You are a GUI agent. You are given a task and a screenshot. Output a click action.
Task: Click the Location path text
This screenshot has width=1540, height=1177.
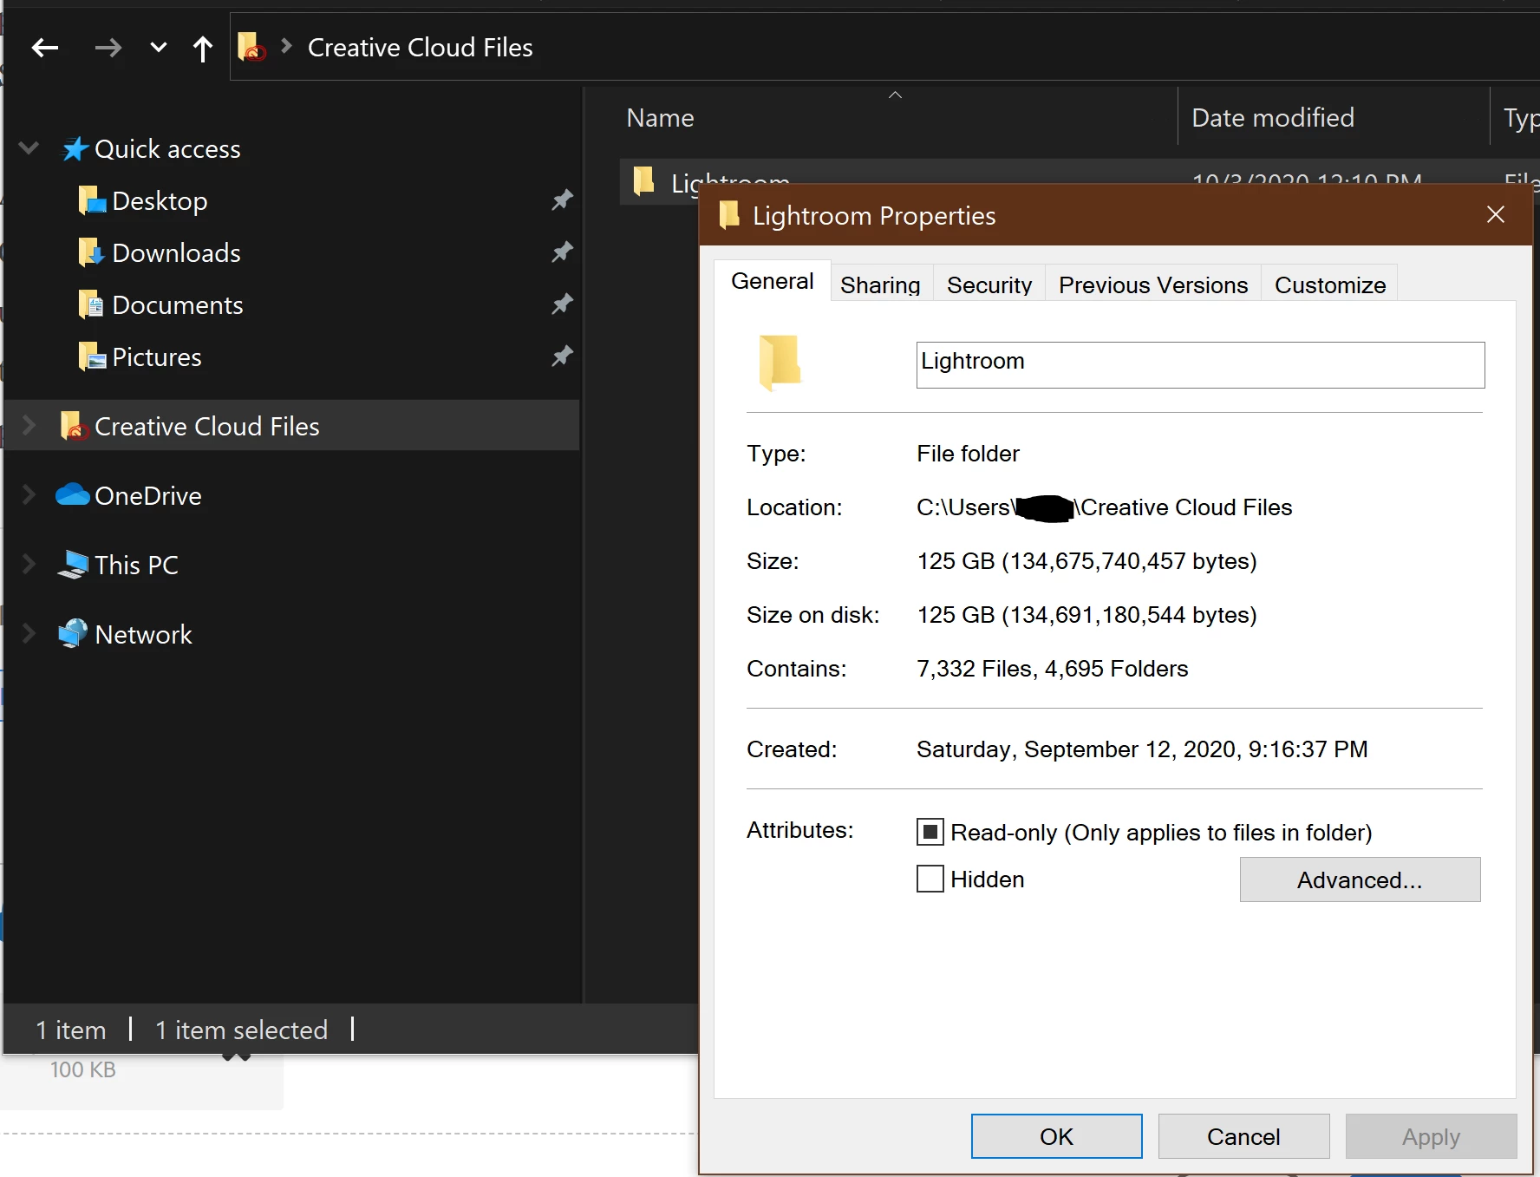point(1104,507)
